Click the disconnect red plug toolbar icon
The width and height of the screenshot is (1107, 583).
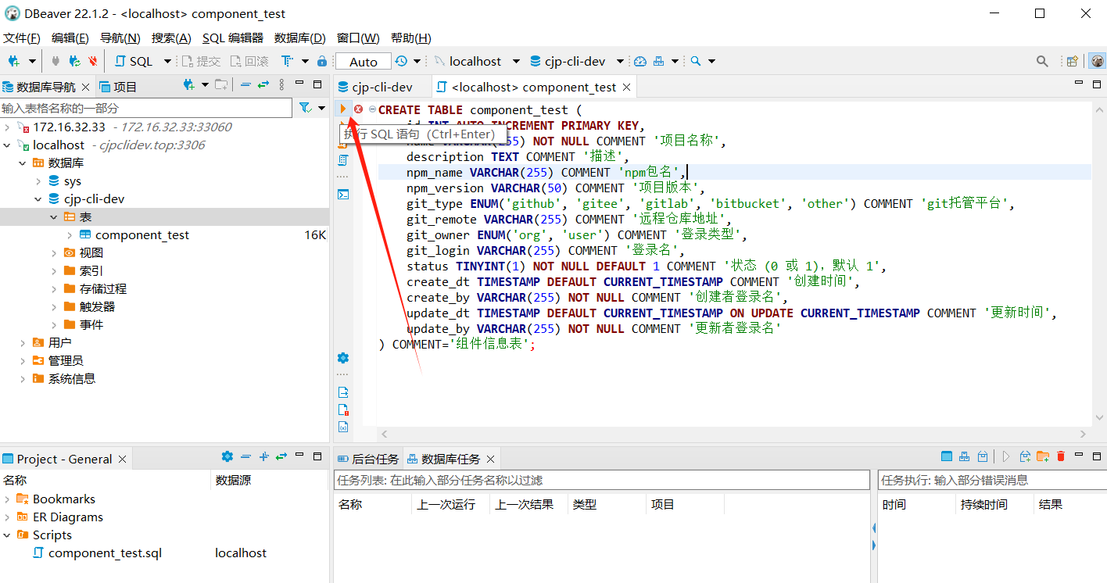pyautogui.click(x=93, y=61)
